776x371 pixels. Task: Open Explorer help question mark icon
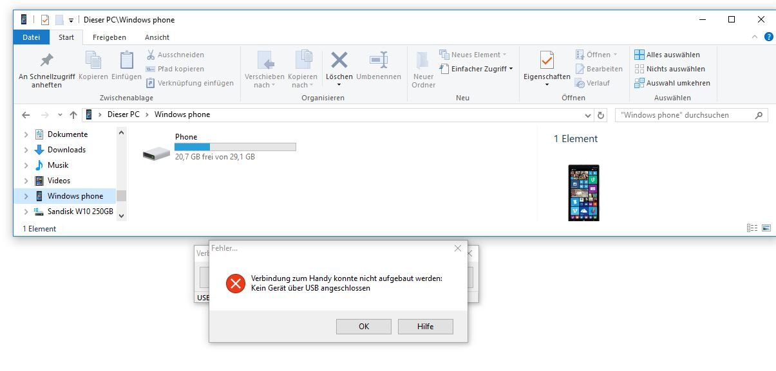click(768, 37)
